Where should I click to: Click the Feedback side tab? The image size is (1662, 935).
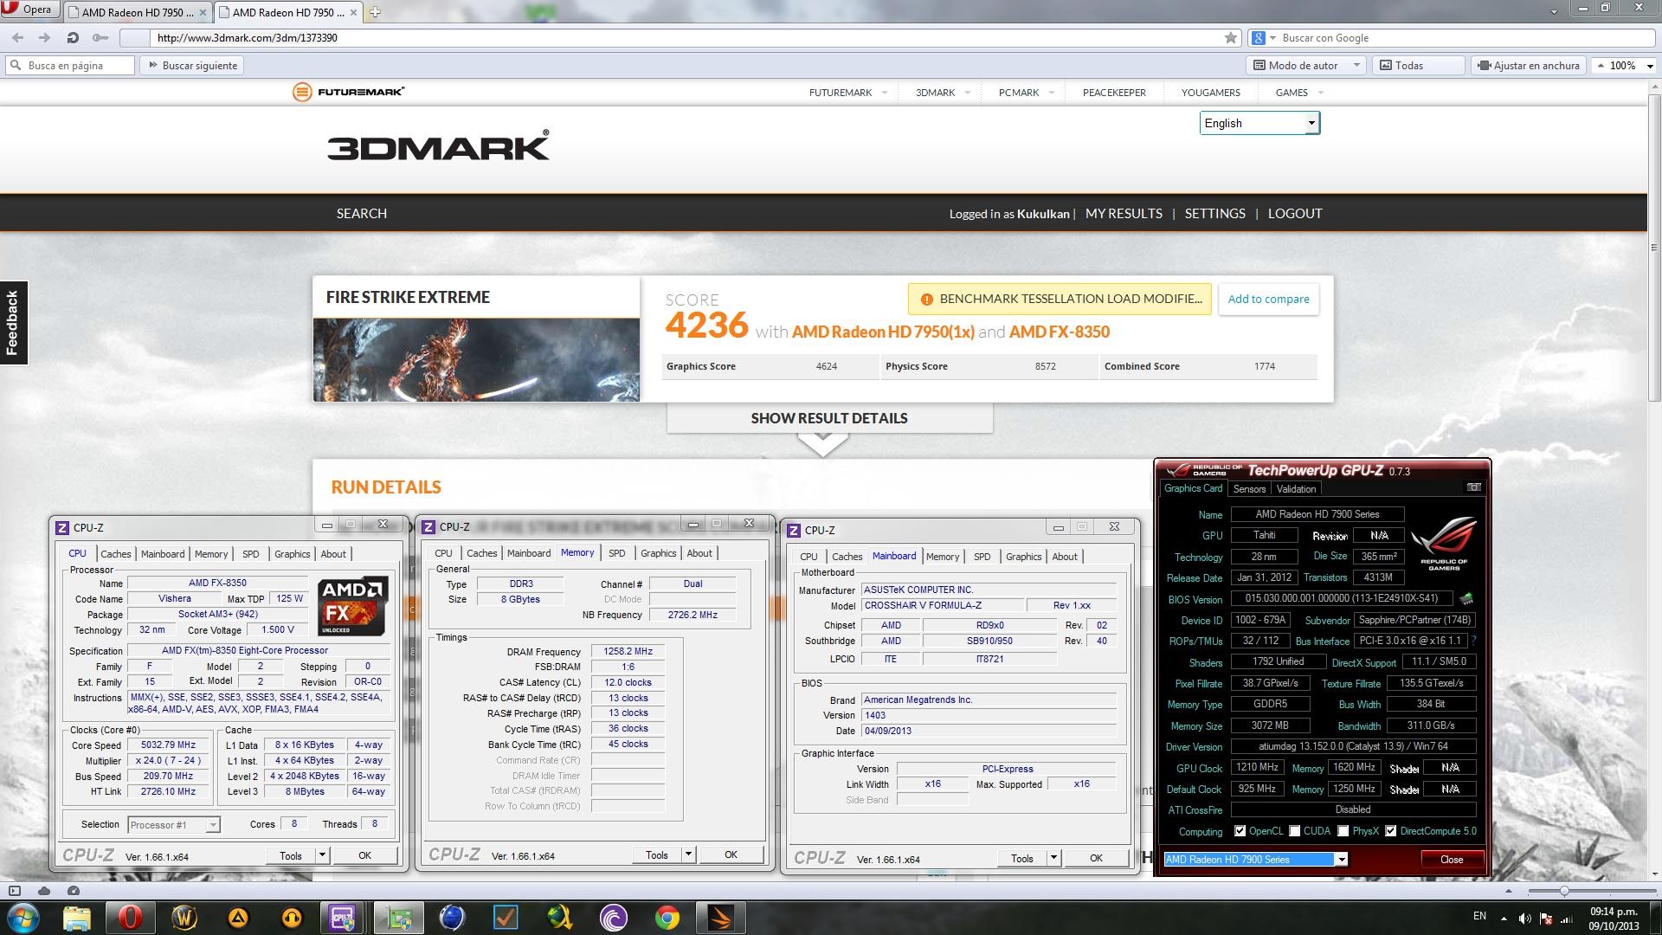13,322
